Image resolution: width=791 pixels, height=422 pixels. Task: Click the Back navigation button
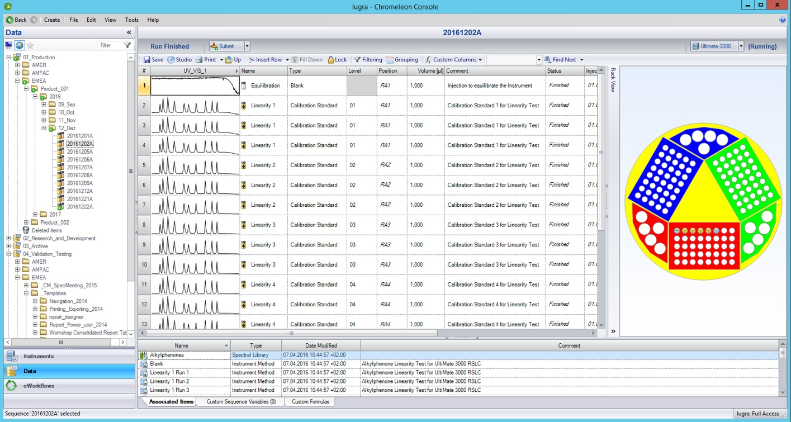coord(17,20)
